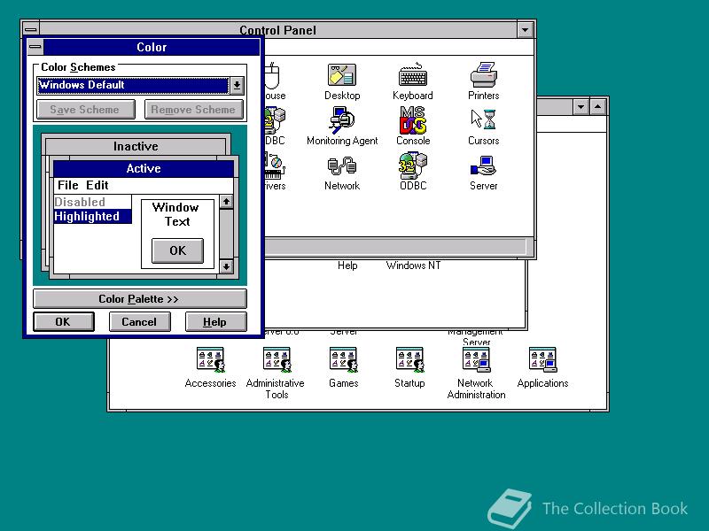Minimize the Program Manager window
This screenshot has width=709, height=531.
coord(580,107)
